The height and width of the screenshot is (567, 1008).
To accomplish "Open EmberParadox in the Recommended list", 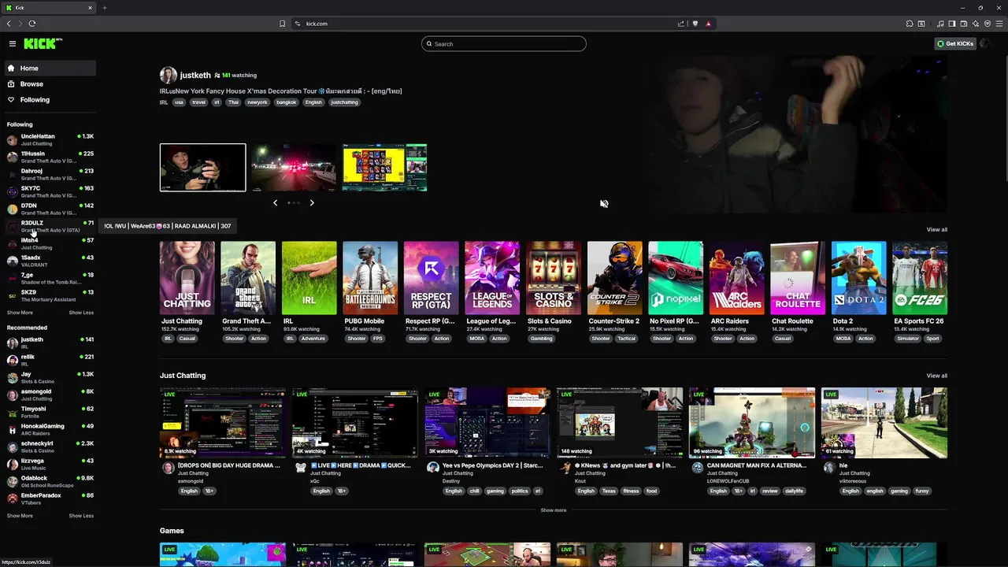I will coord(50,498).
